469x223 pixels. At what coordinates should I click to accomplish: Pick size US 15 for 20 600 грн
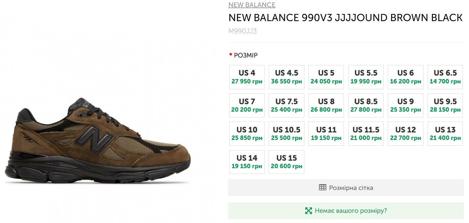click(x=286, y=162)
